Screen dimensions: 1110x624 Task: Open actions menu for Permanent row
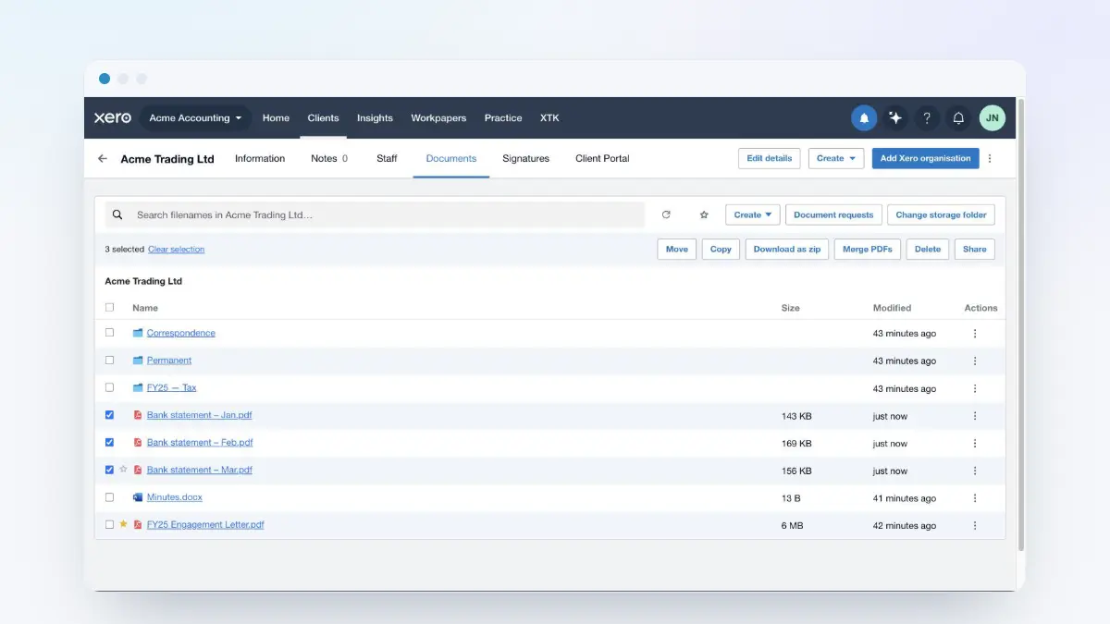pos(975,361)
